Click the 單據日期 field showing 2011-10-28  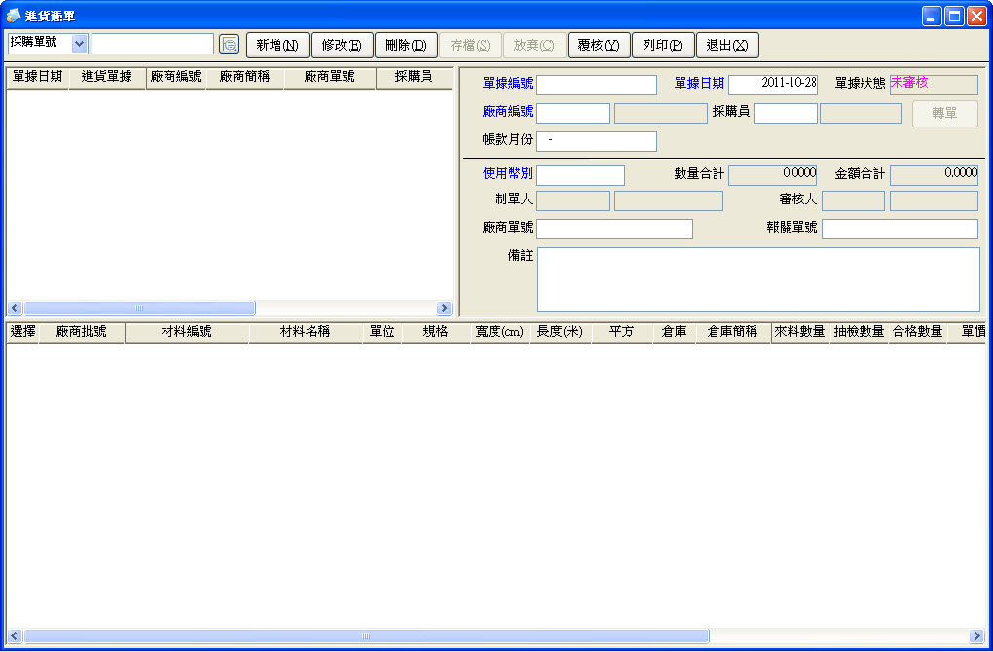click(x=773, y=85)
